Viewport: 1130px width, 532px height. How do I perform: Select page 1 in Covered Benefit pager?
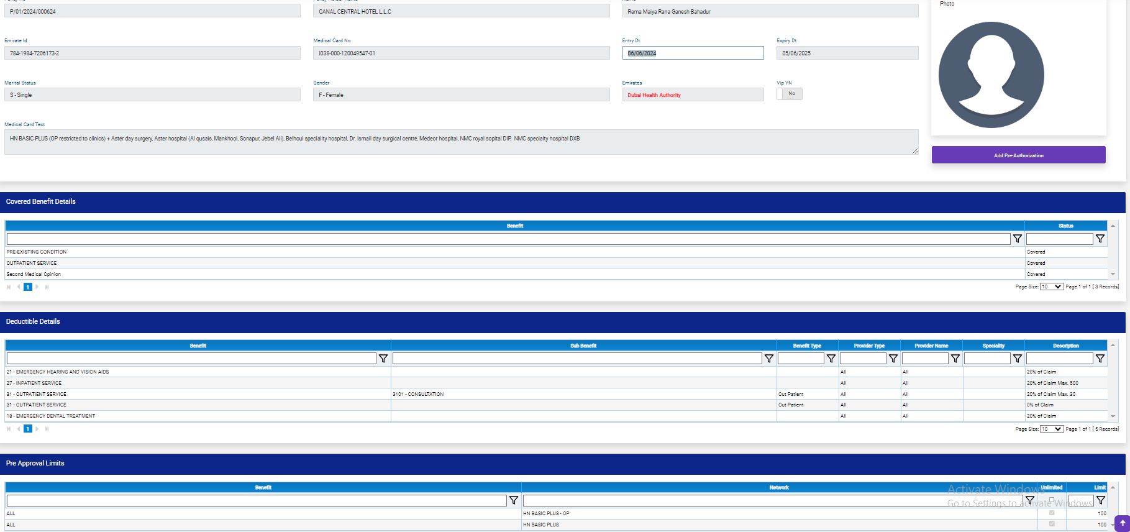pos(27,287)
